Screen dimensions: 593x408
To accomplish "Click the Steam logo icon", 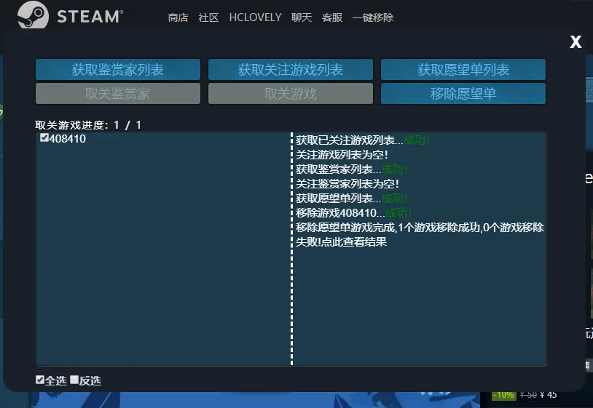I will 33,15.
